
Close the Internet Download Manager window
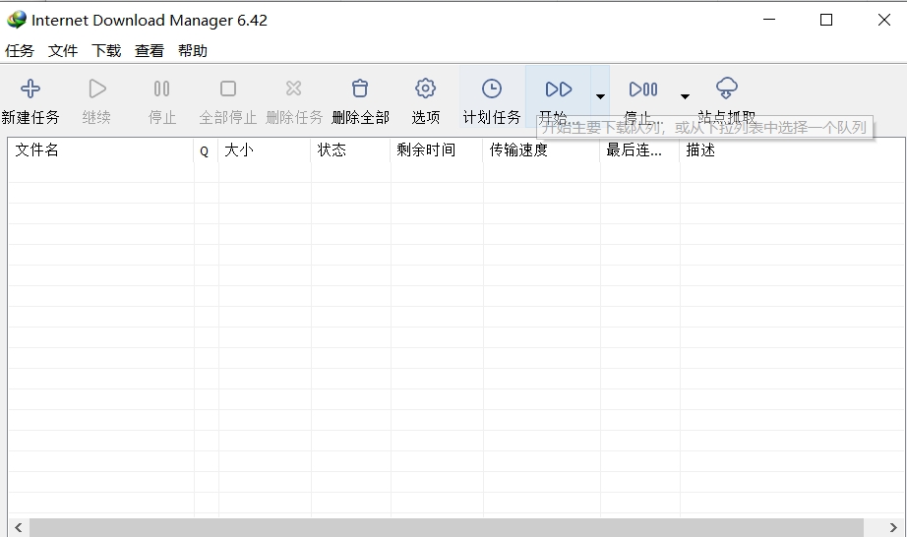883,20
